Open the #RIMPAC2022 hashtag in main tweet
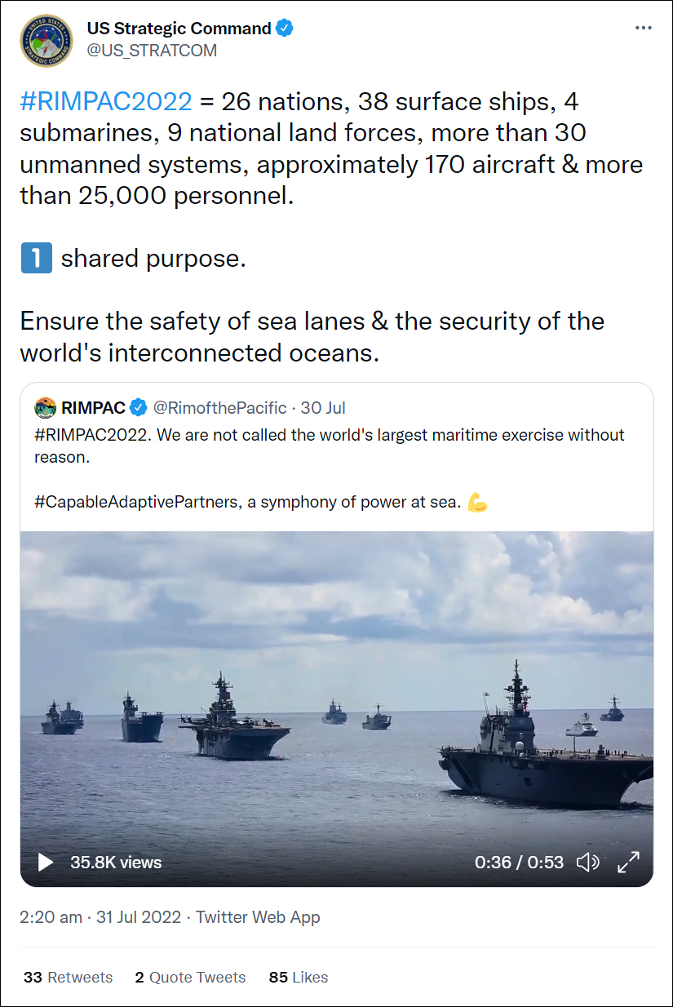This screenshot has height=1007, width=673. 106,102
